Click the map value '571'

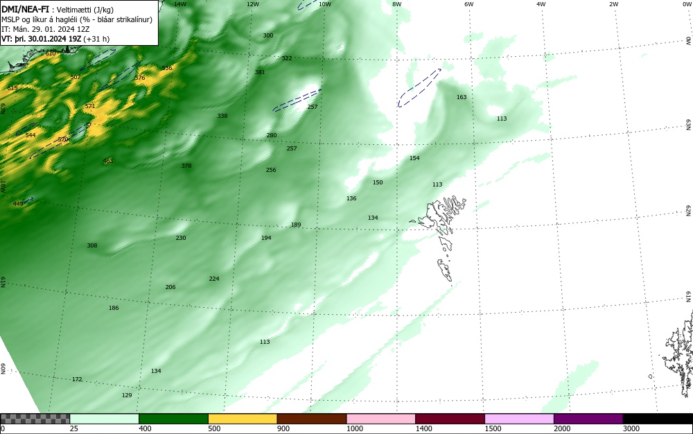(x=89, y=106)
